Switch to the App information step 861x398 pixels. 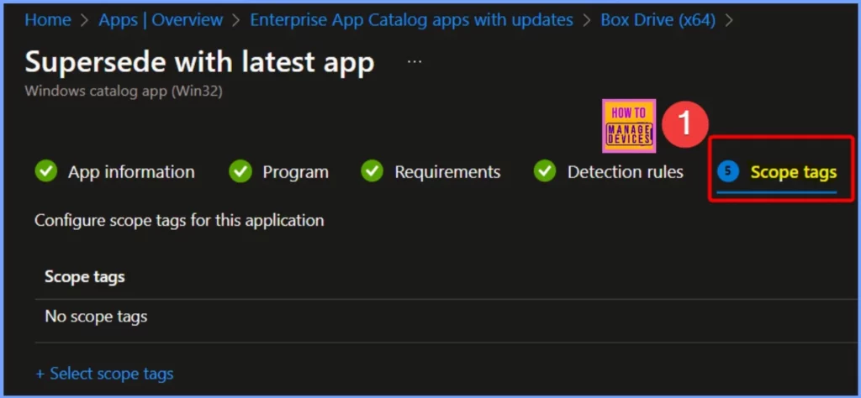[x=131, y=172]
